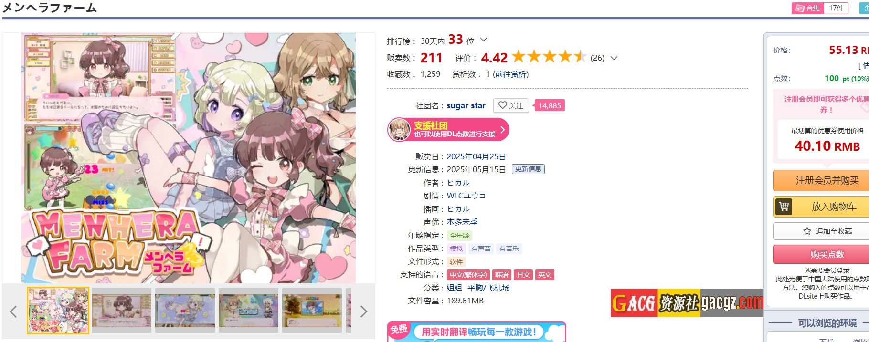Open the 支援社团 banner arrow
The image size is (869, 342).
[x=502, y=130]
